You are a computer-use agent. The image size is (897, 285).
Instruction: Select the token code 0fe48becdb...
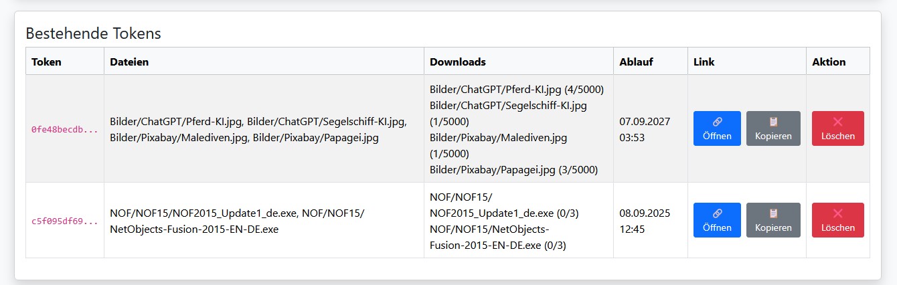tap(64, 129)
